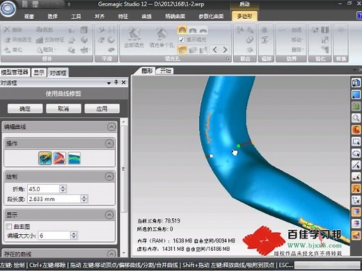Image resolution: width=362 pixels, height=271 pixels.
Task: Increase the 段长度 value with stepper
Action: pyautogui.click(x=84, y=197)
